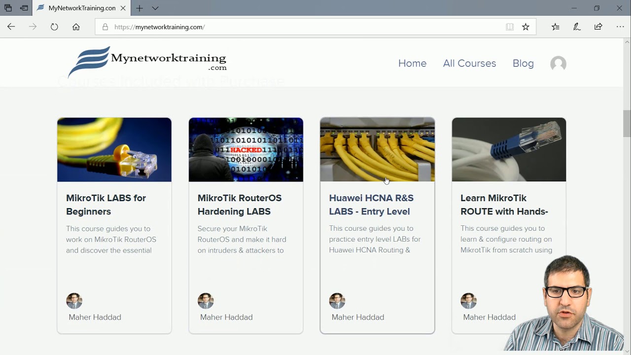Close the MyNetworkTraining.com tab
This screenshot has height=355, width=631.
[x=123, y=8]
